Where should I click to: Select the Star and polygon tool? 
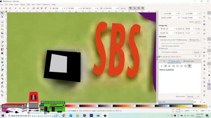[2, 29]
